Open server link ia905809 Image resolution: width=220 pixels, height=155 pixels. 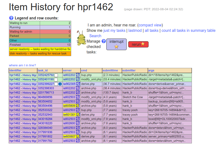69,106
